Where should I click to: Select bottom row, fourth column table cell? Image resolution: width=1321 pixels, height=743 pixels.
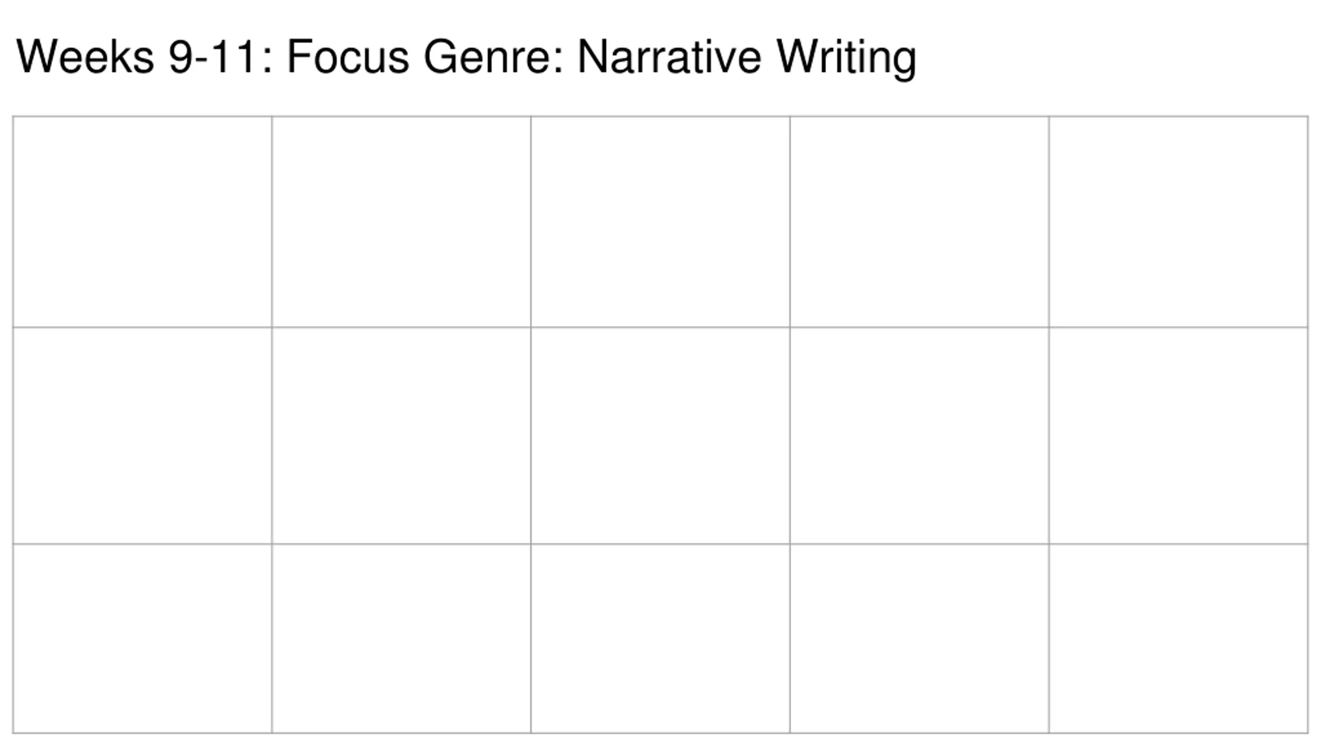[920, 638]
